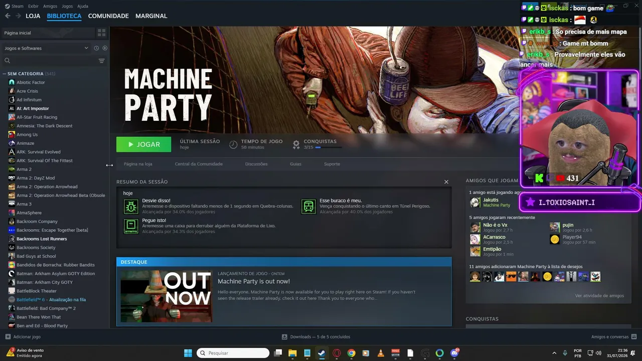Click the library search field
The height and width of the screenshot is (361, 642).
click(x=50, y=61)
